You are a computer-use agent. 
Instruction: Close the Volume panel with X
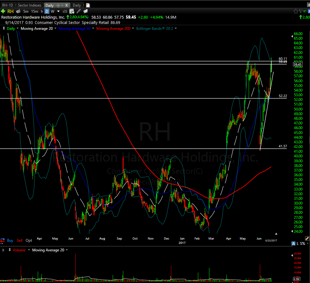2,250
